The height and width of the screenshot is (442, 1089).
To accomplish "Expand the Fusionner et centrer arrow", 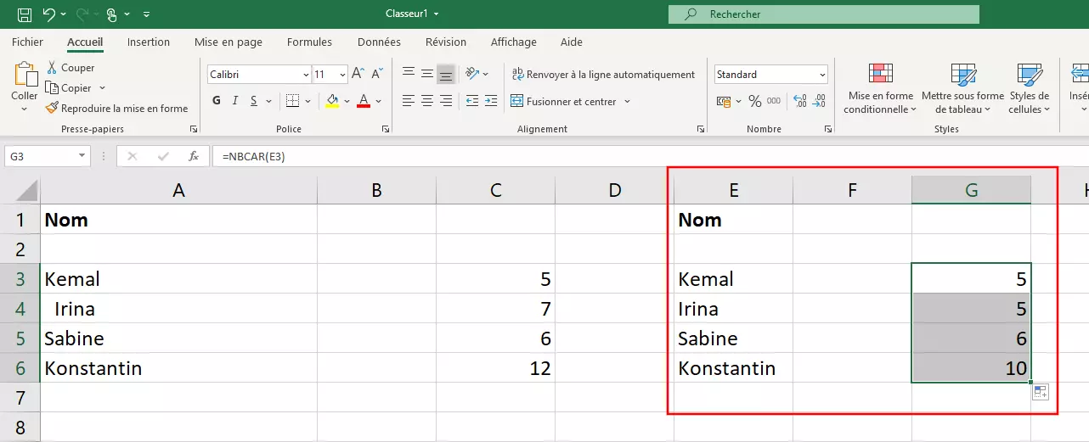I will pos(628,102).
